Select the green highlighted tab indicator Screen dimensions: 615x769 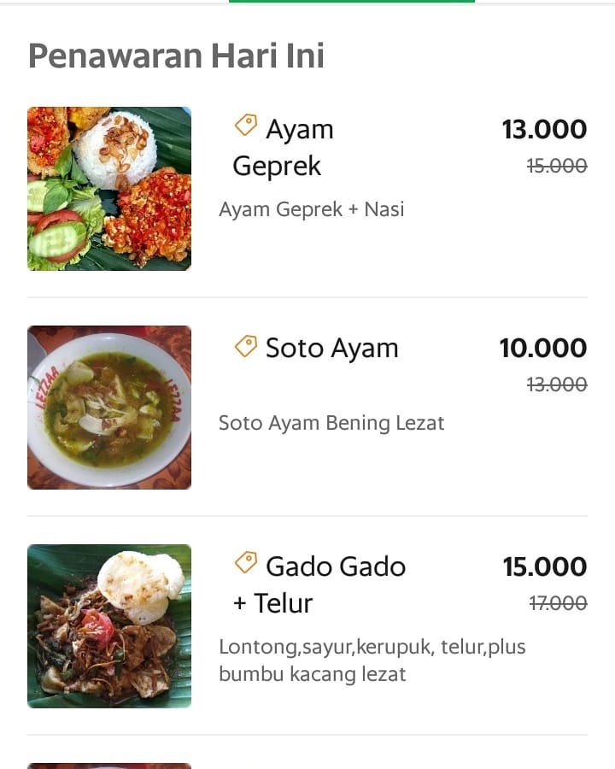352,2
